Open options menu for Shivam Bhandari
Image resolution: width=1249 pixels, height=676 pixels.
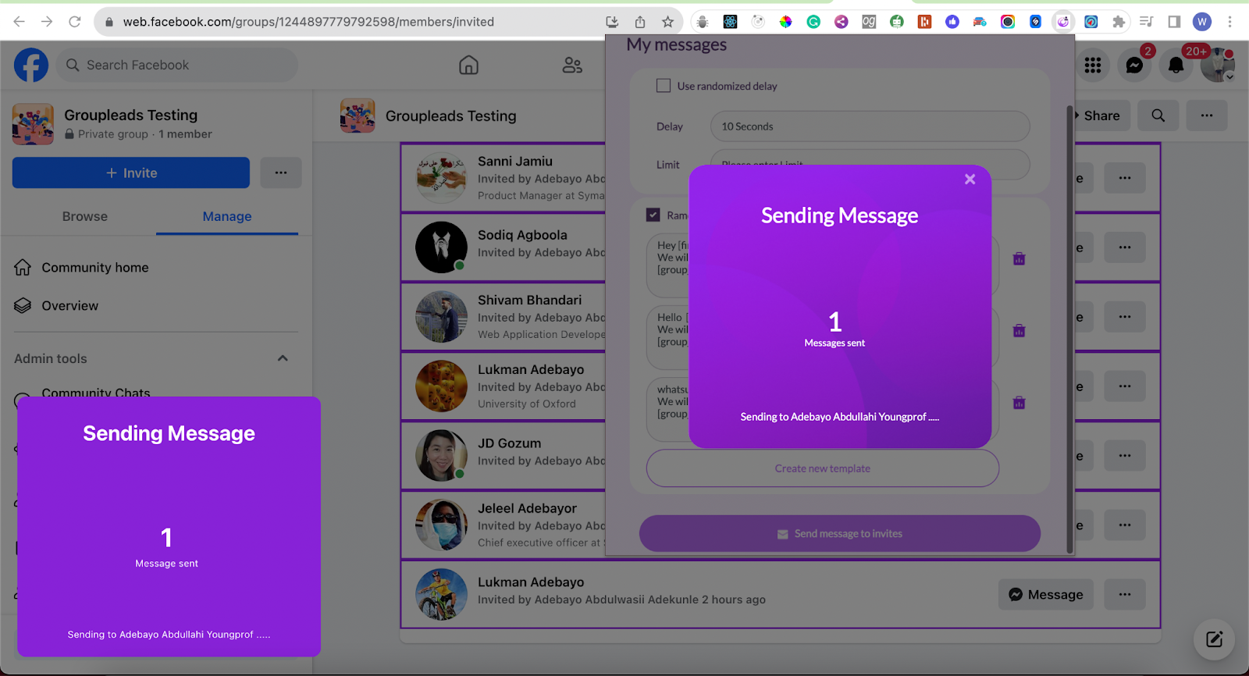[x=1125, y=317]
